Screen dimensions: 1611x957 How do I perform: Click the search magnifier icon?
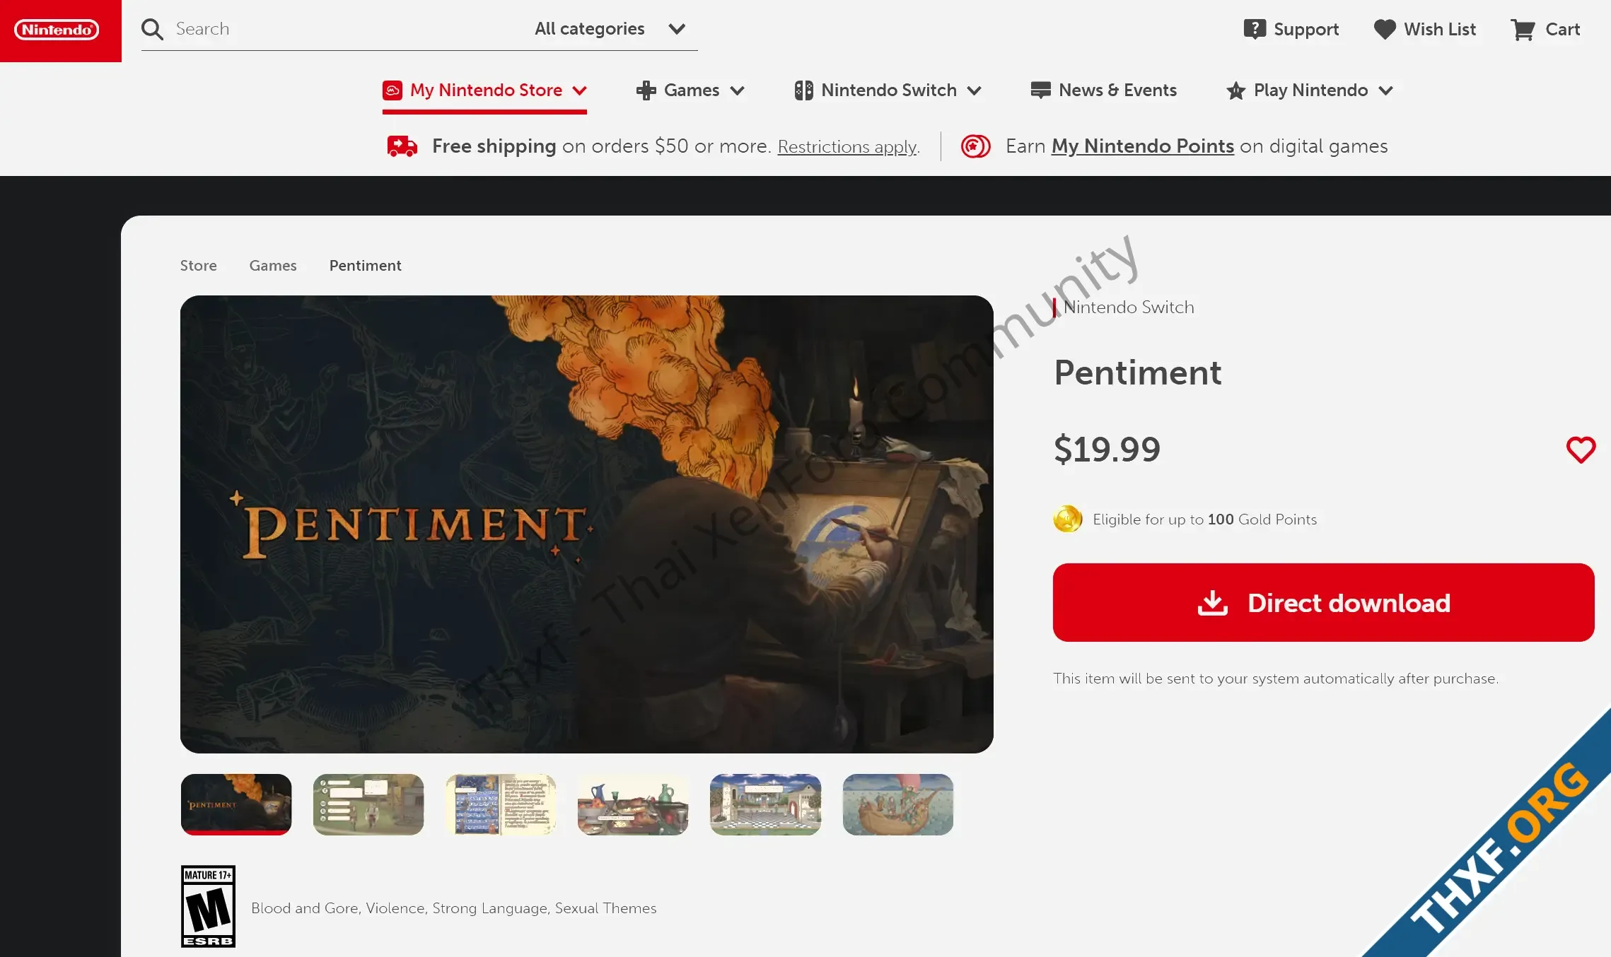152,29
